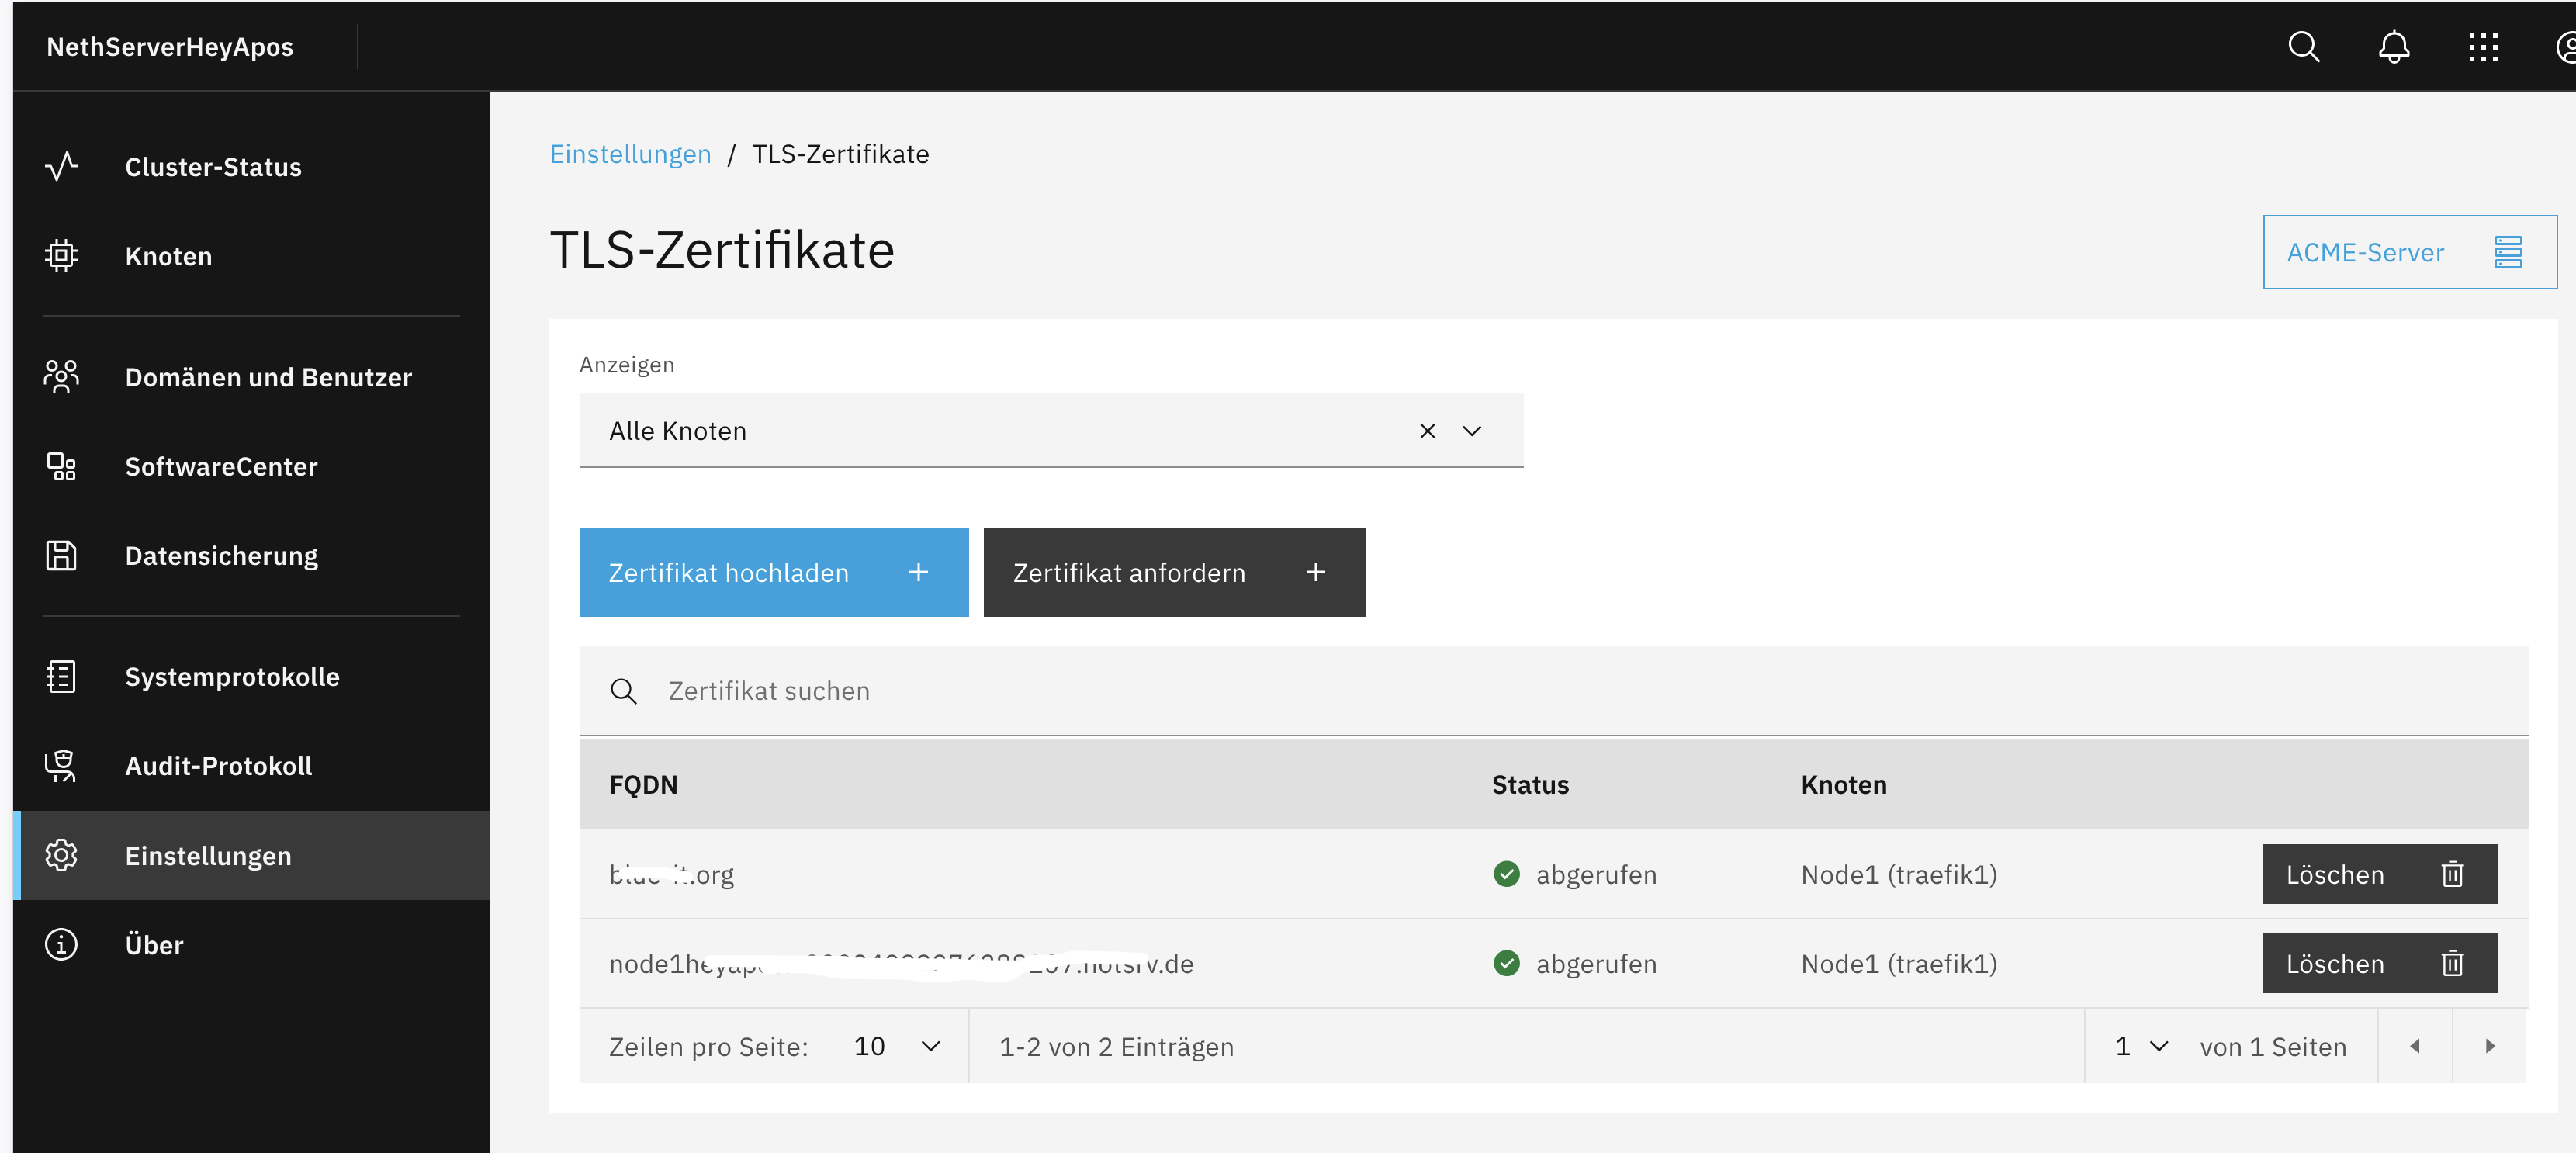Open the Über menu item
Screen dimensions: 2576x1153
[154, 945]
